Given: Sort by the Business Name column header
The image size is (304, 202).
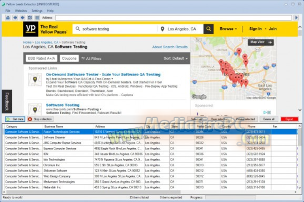Looking at the screenshot, I should click(x=68, y=126).
